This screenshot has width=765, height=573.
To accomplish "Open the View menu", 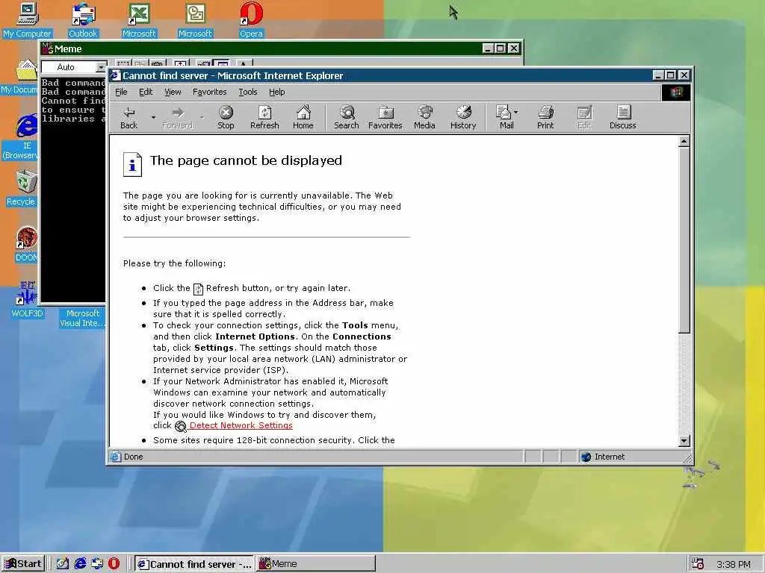I will coord(173,92).
